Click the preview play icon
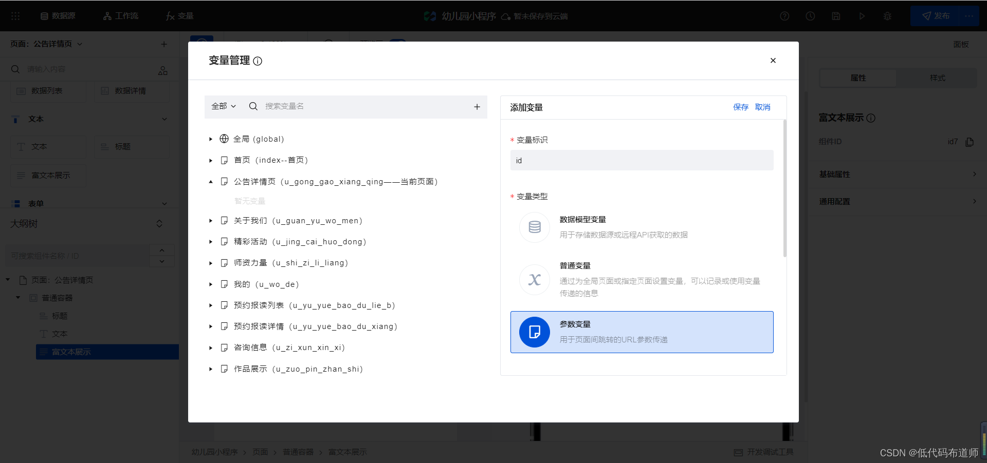Viewport: 987px width, 463px height. pyautogui.click(x=862, y=16)
